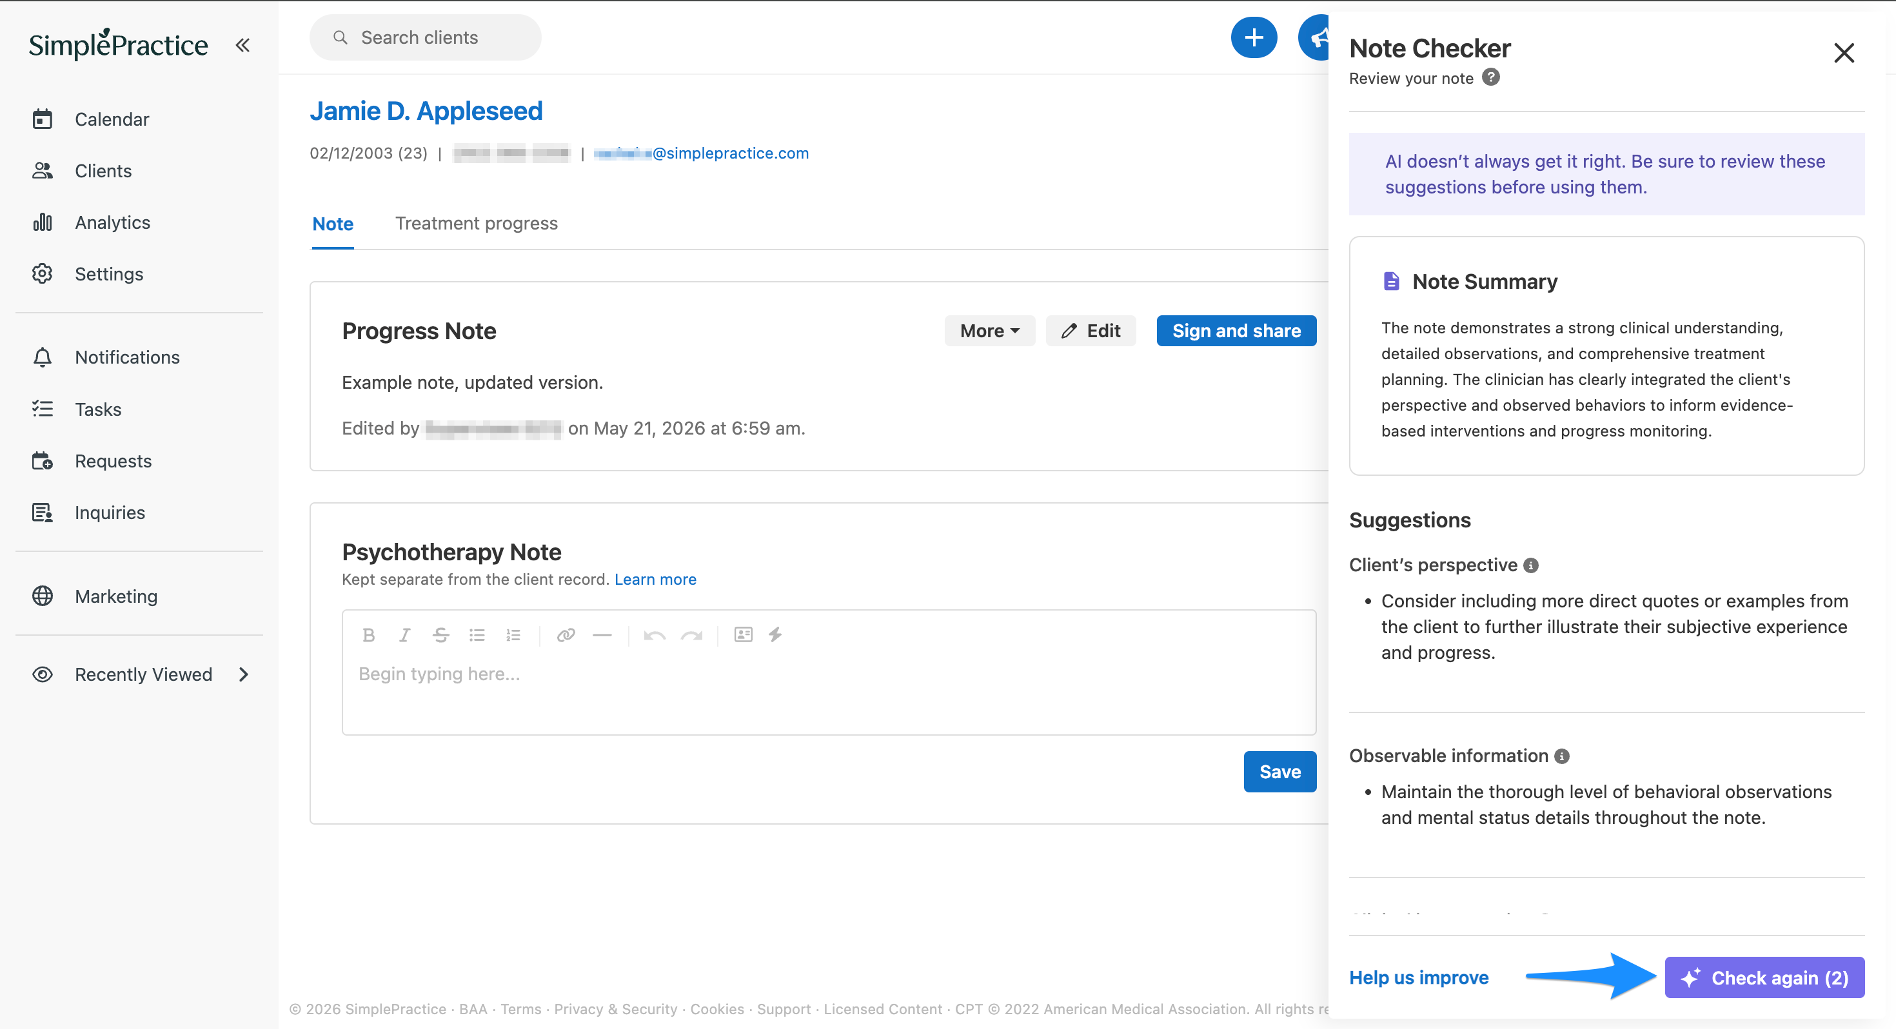Click the Notifications bell icon
Viewport: 1896px width, 1029px height.
[43, 357]
